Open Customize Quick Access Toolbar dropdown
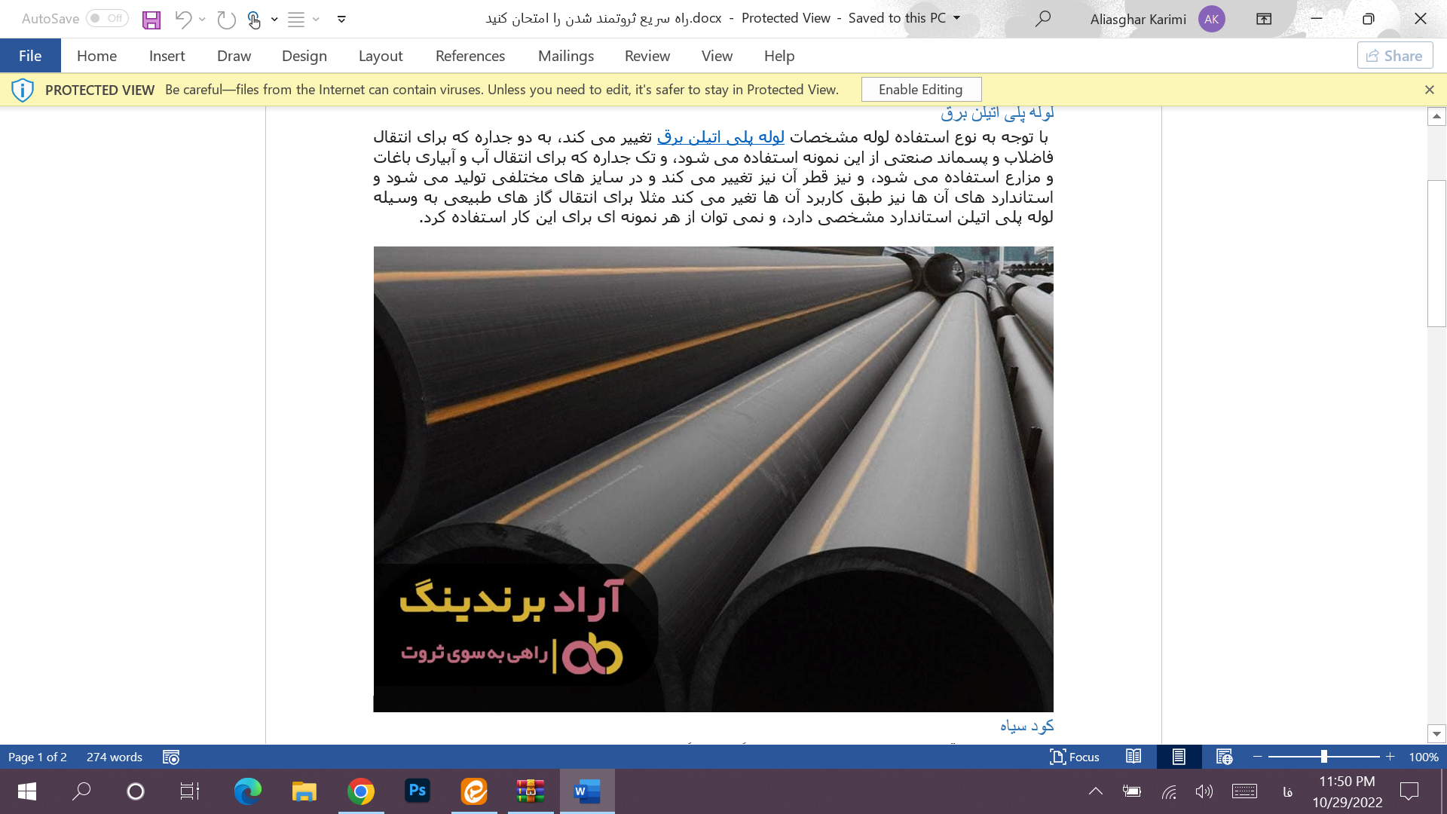Screen dimensions: 1447x814 (x=341, y=19)
